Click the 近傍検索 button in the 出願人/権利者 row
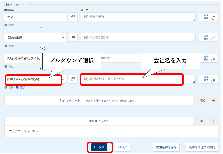Screen dimensions: 223x154 209,79
